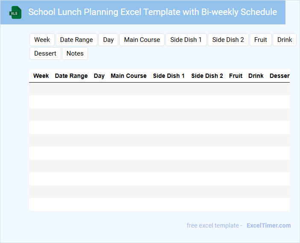Image resolution: width=300 pixels, height=243 pixels.
Task: Select the Day tag button
Action: pyautogui.click(x=109, y=40)
